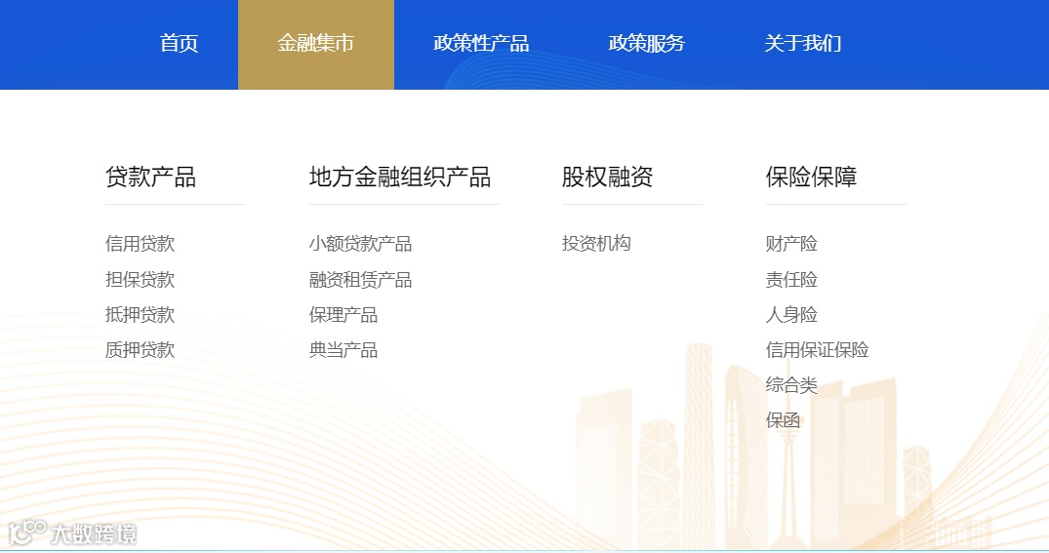The width and height of the screenshot is (1049, 553).
Task: Select the 财产险 insurance link
Action: point(792,244)
